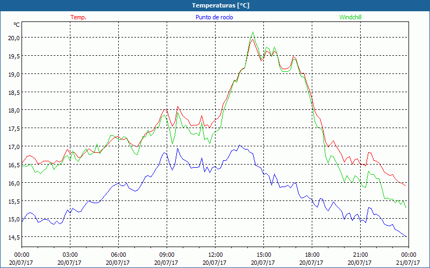Click the '°C' unit label on axis

17,25
